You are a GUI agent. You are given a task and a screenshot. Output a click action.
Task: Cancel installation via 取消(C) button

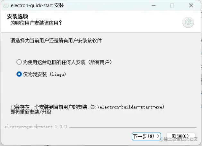click(181, 136)
